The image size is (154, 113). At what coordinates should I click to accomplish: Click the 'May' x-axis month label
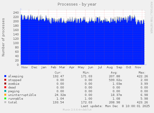tap(81, 67)
